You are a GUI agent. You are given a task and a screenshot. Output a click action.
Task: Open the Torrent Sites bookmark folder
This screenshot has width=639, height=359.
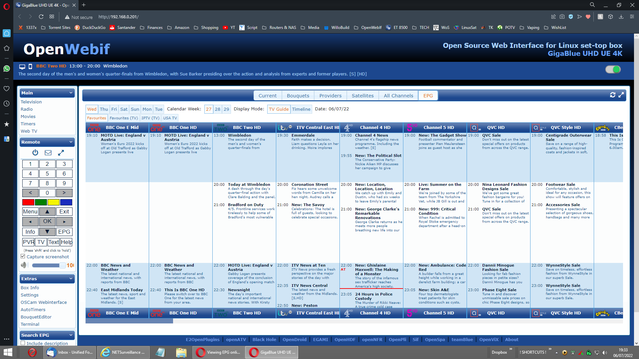tap(56, 28)
